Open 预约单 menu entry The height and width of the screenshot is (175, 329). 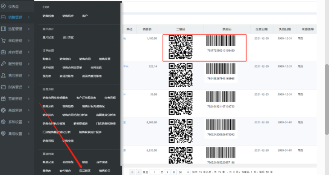[47, 76]
